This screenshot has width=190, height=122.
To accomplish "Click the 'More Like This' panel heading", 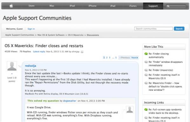I will [153, 47].
